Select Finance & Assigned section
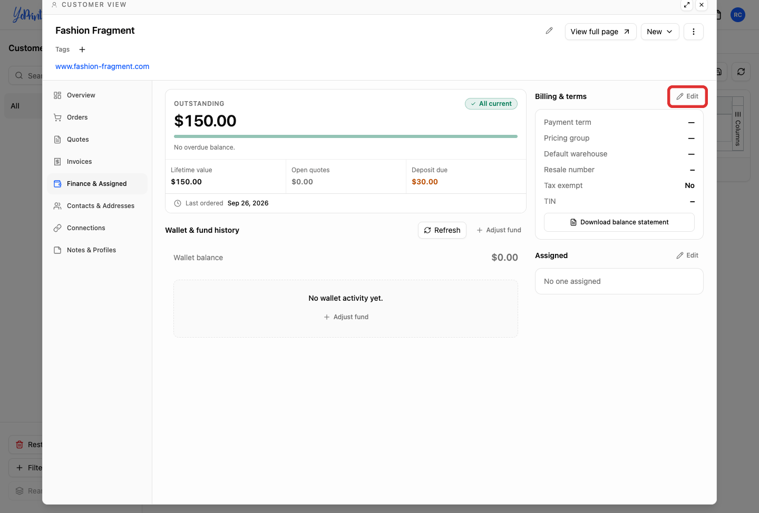759x513 pixels. tap(98, 184)
